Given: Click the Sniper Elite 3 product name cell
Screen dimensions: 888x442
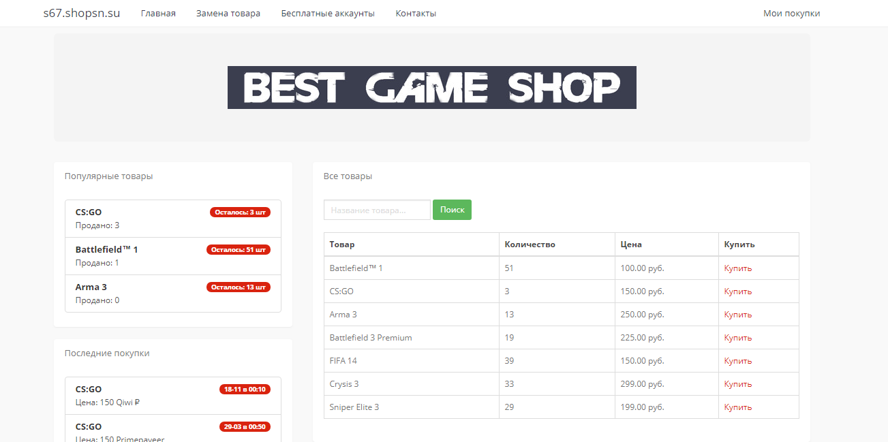Looking at the screenshot, I should click(x=412, y=407).
